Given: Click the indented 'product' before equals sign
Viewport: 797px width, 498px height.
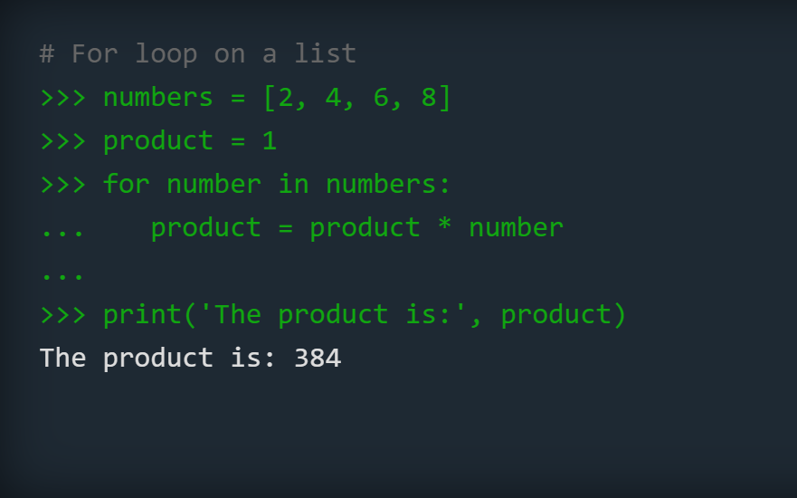Looking at the screenshot, I should pos(206,228).
